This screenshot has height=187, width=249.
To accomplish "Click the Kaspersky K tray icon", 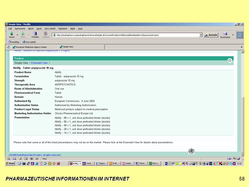I will click(220, 163).
